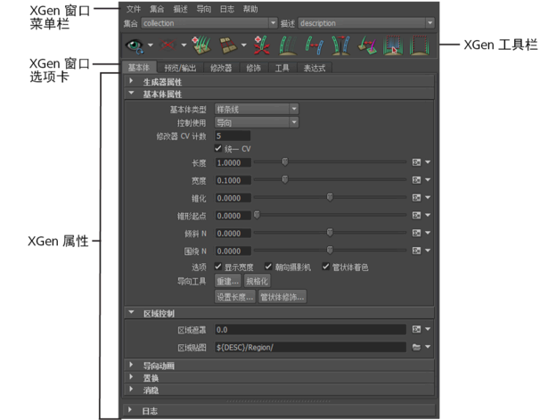This screenshot has width=540, height=420.
Task: Toggle the 显示宽度 checkbox
Action: [x=218, y=267]
